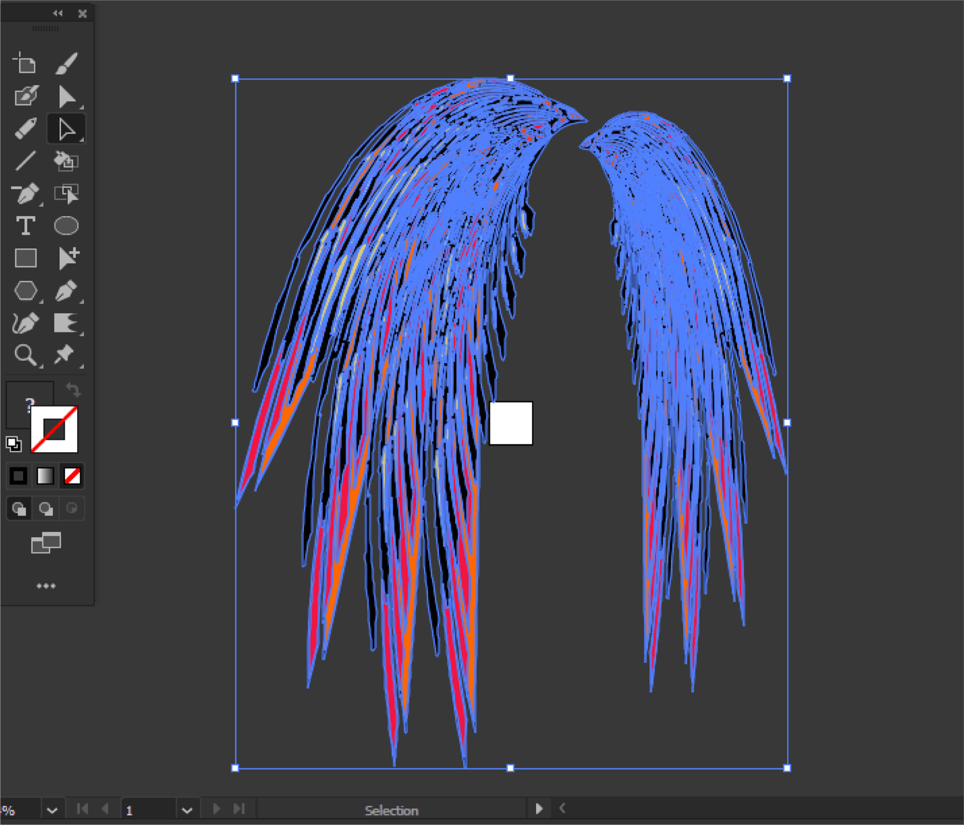Activate the Rectangle tool
Viewport: 964px width, 825px height.
coord(26,258)
